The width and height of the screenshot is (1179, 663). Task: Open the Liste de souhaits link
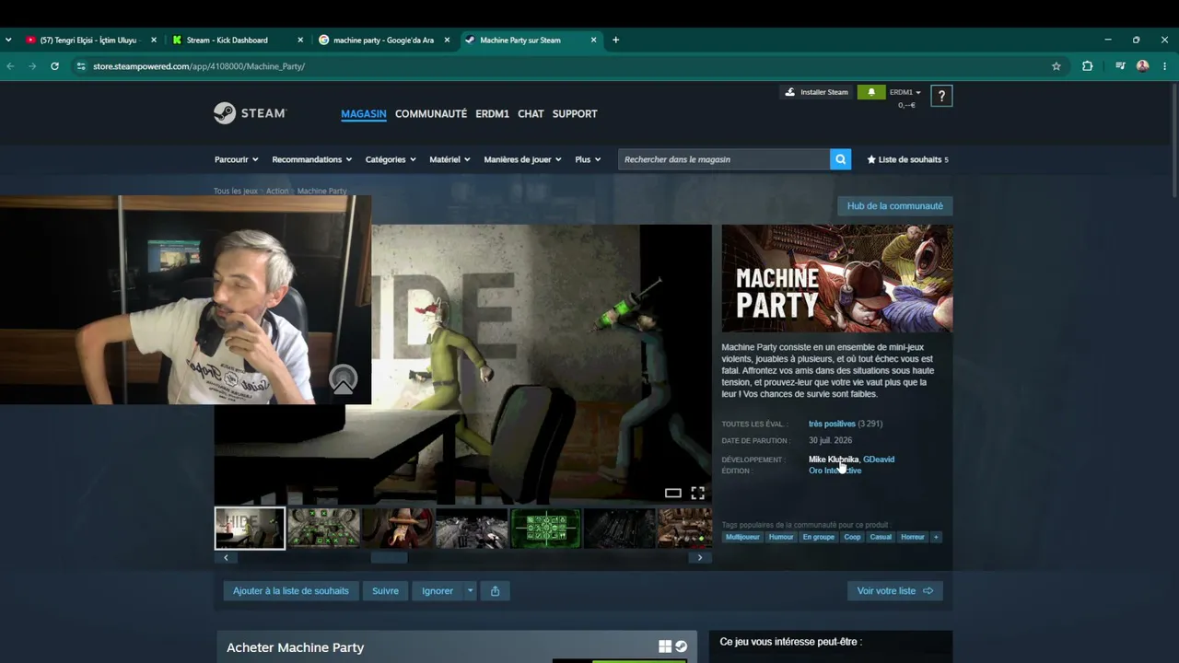[908, 159]
